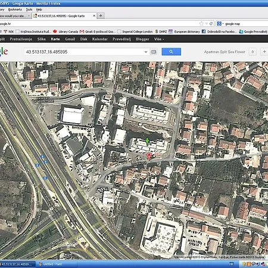Open the Bookmarks menu
Viewport: 268px width, 268px height.
coord(15,10)
